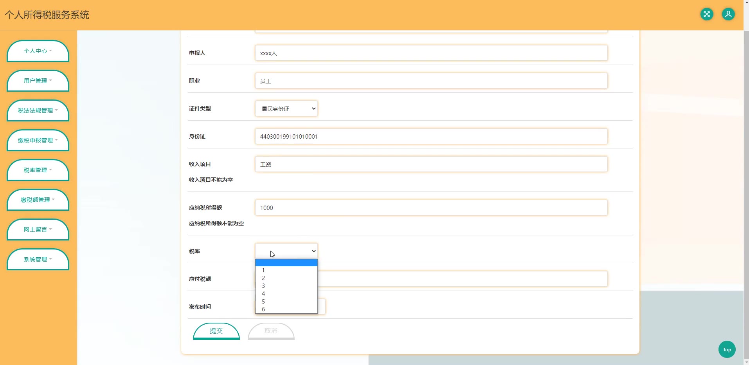
Task: Submit the form with 提交 button
Action: [216, 331]
